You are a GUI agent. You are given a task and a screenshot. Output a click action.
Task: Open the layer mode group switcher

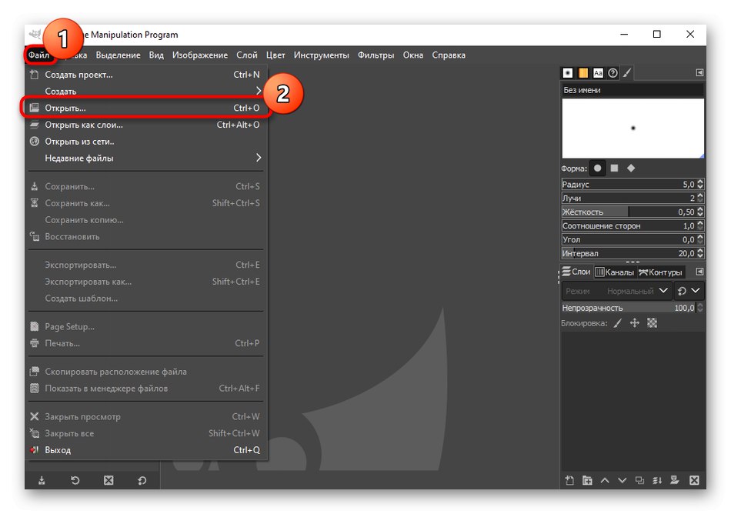pos(689,291)
